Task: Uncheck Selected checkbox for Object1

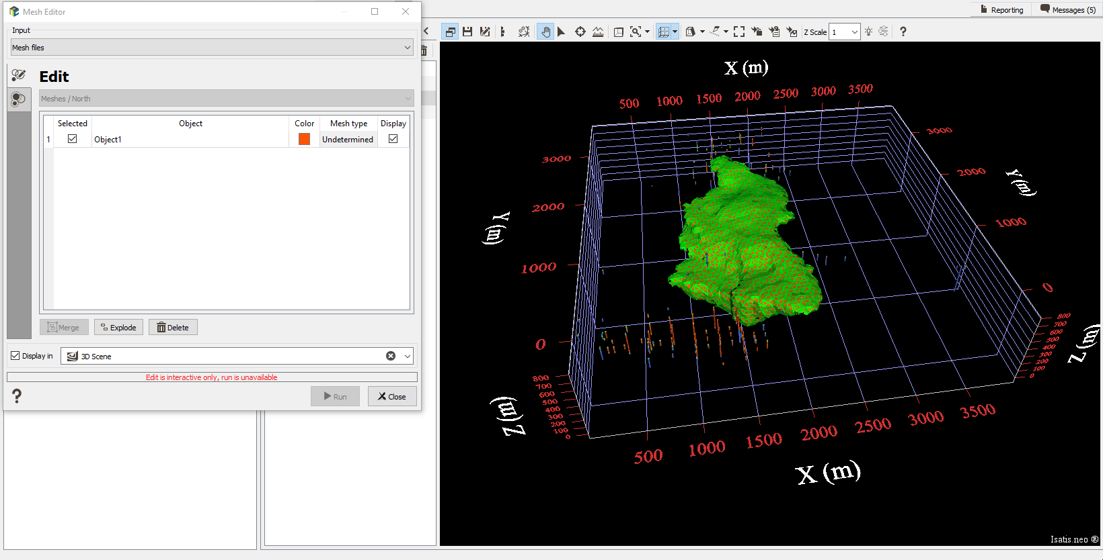Action: [73, 139]
